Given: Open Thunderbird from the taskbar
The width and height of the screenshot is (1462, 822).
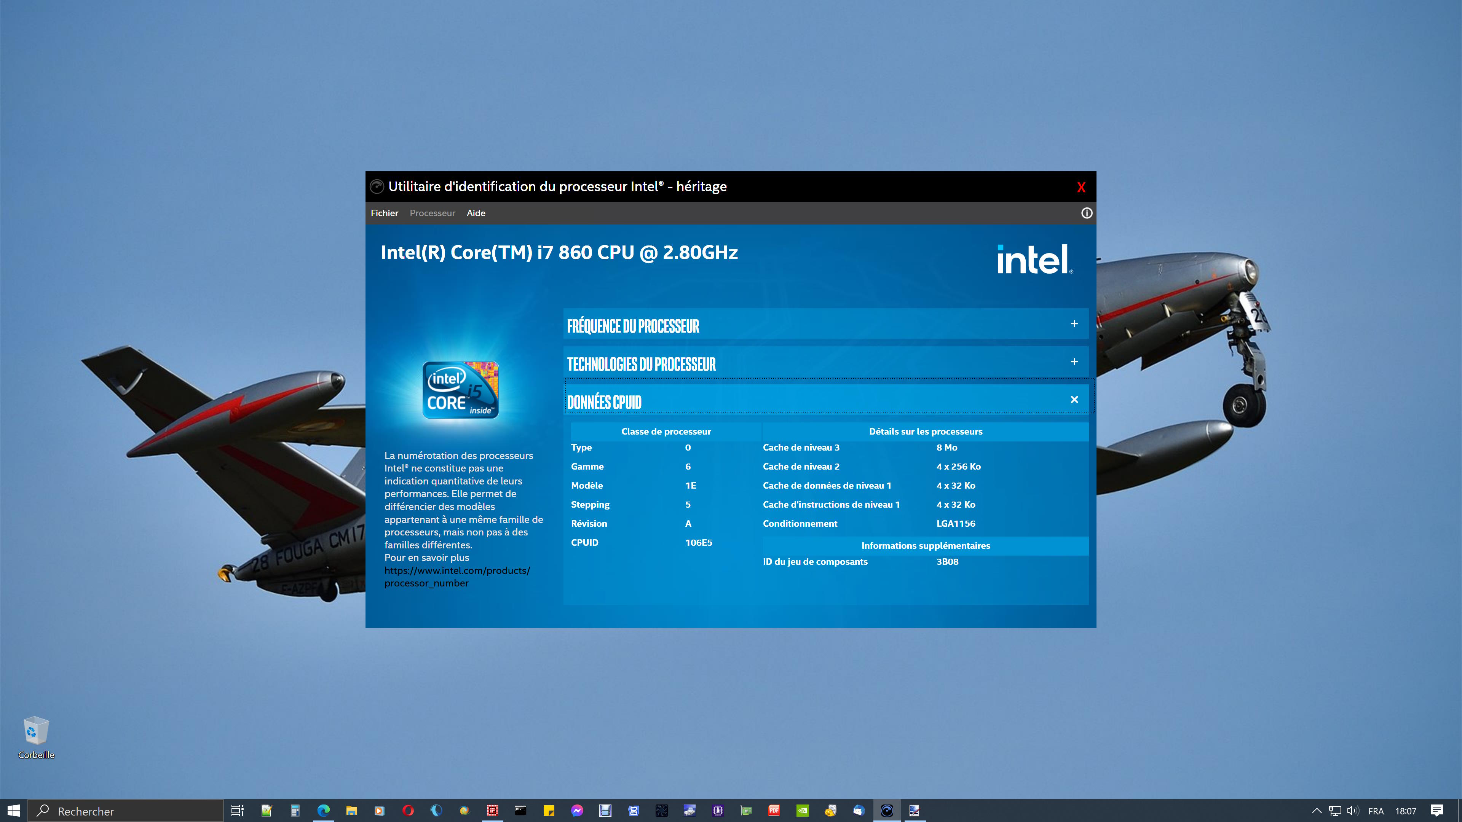Looking at the screenshot, I should (859, 811).
